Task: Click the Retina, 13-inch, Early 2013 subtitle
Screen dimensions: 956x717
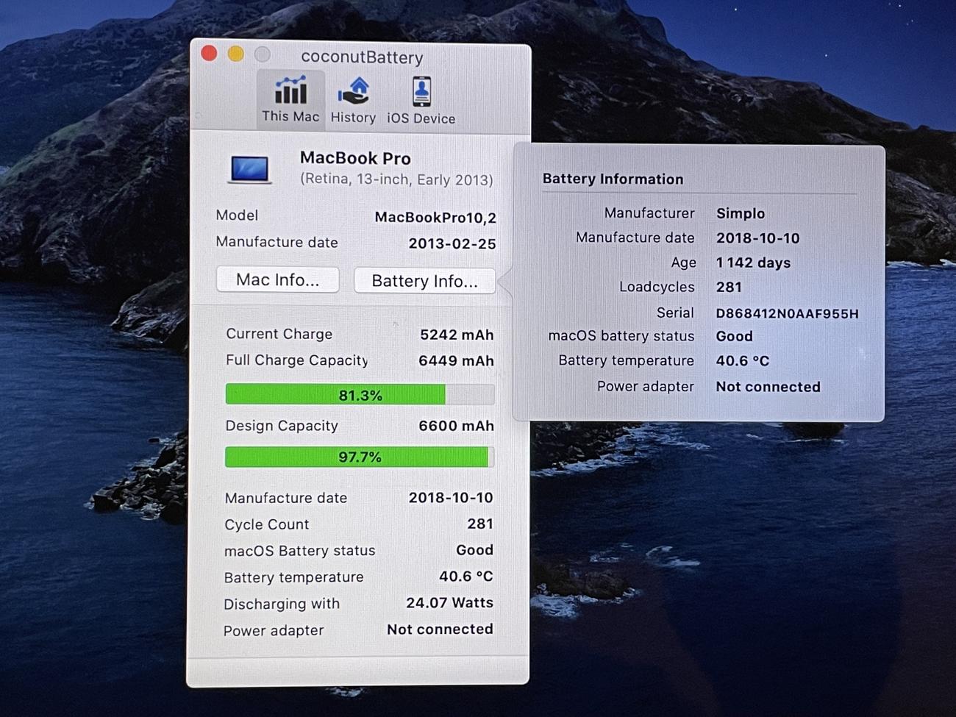Action: point(396,179)
